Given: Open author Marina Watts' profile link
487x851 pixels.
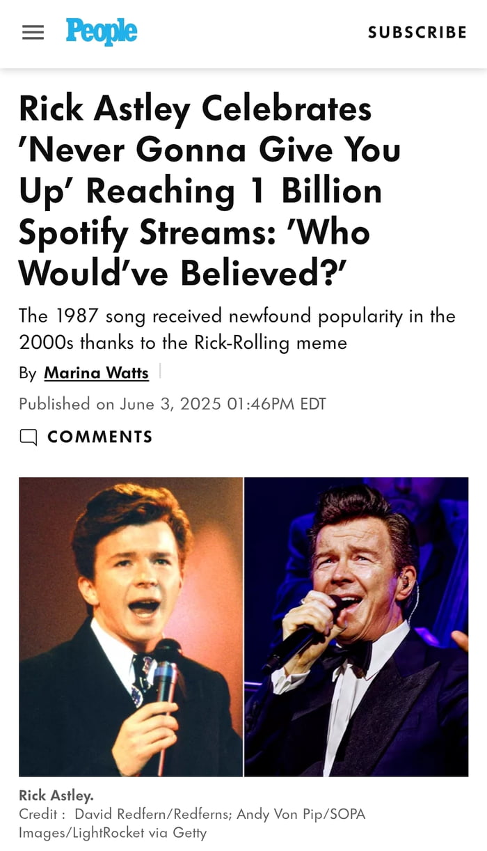Looking at the screenshot, I should pyautogui.click(x=96, y=373).
